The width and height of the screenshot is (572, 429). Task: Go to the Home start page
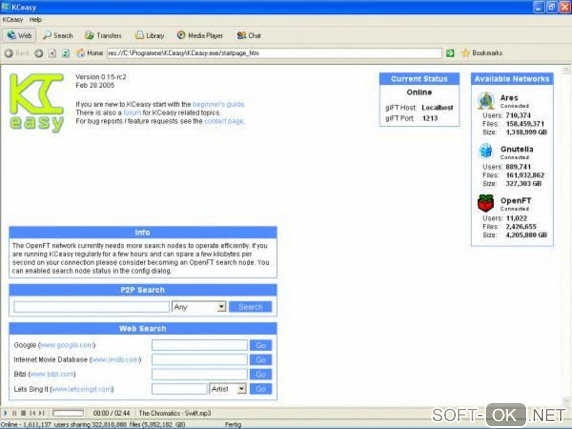pyautogui.click(x=90, y=53)
